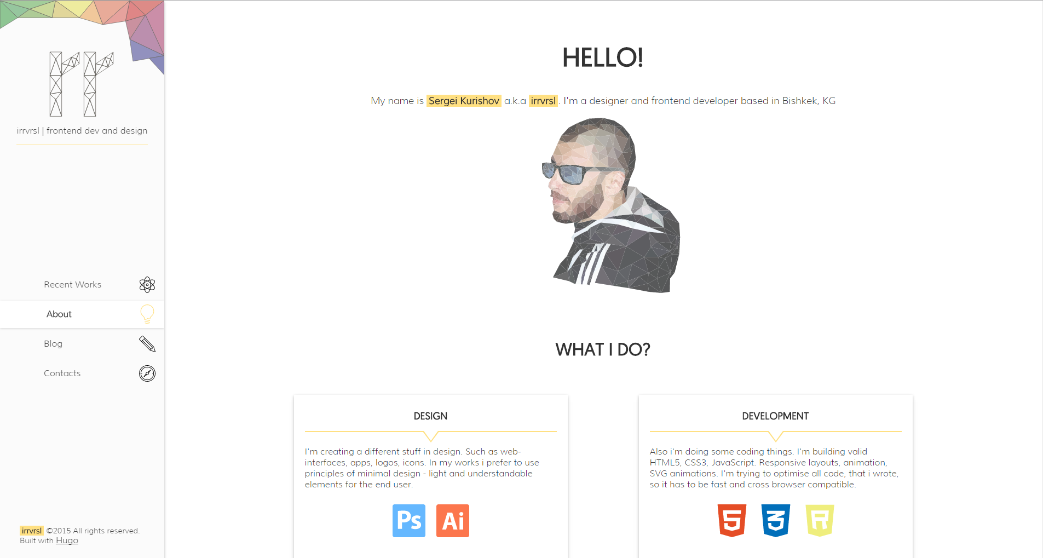
Task: Click the highlighted Sergei Kurishov name
Action: pyautogui.click(x=463, y=101)
